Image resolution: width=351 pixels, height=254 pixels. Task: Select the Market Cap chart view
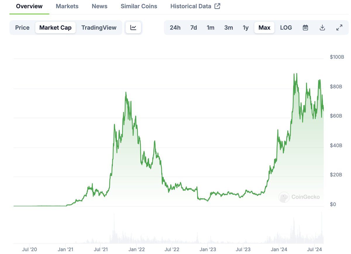[55, 28]
